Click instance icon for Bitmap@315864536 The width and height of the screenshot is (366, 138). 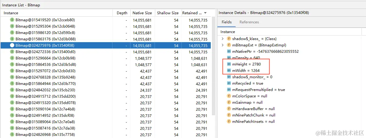coord(12,65)
